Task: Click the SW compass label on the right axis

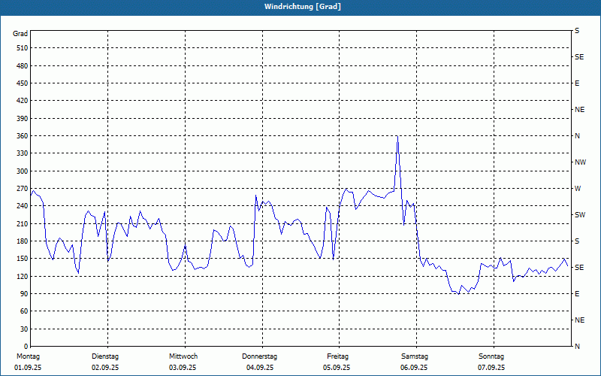Action: [580, 215]
